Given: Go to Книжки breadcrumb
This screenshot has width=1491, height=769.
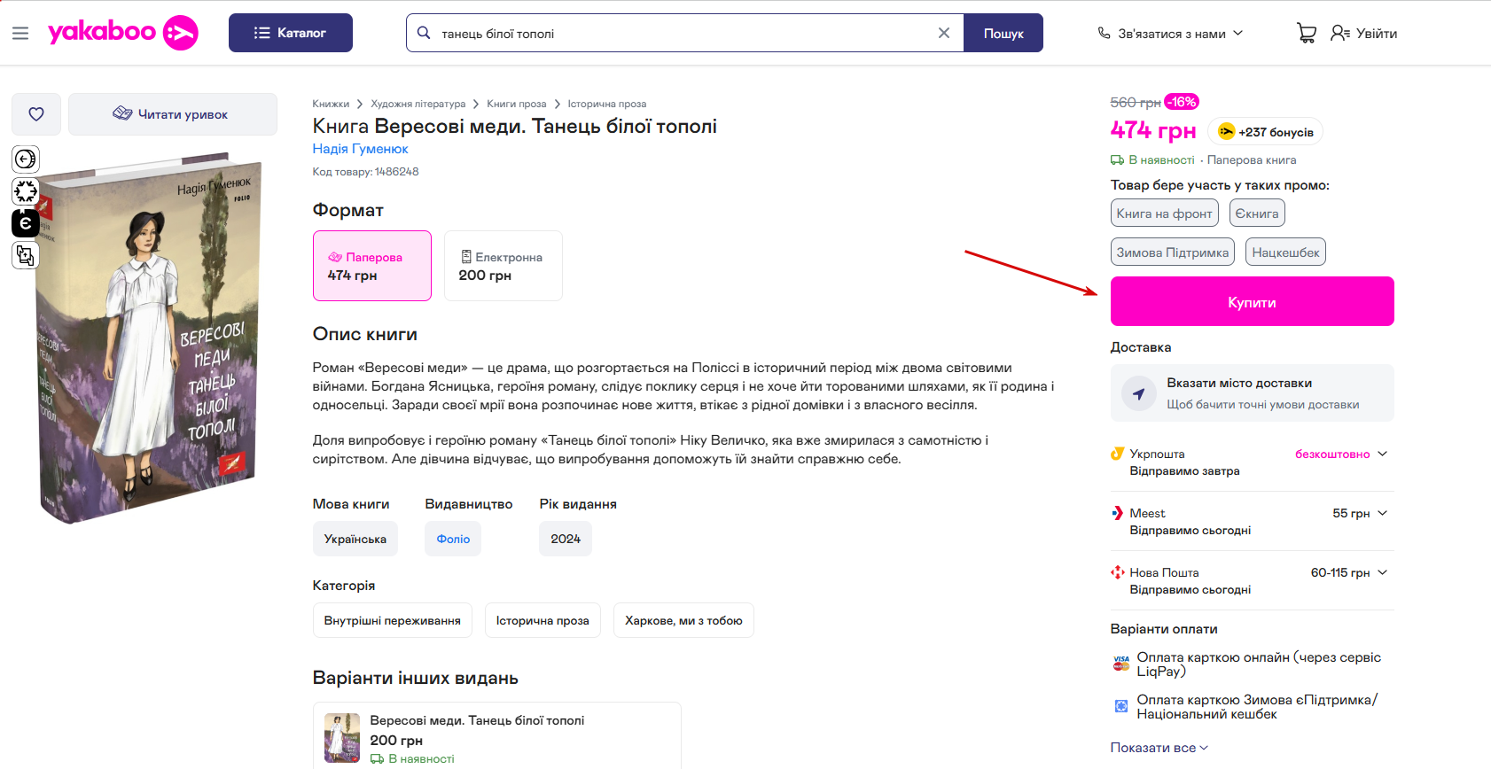Looking at the screenshot, I should [x=331, y=104].
